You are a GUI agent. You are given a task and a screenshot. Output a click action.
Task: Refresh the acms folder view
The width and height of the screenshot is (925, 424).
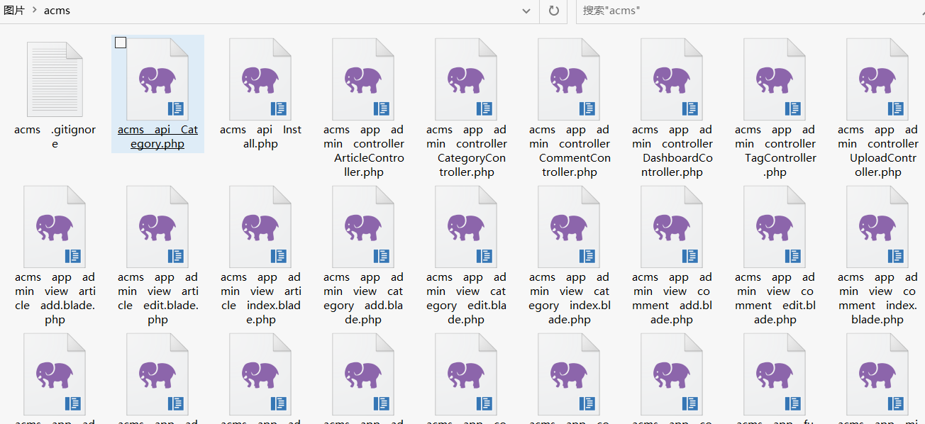pos(554,11)
